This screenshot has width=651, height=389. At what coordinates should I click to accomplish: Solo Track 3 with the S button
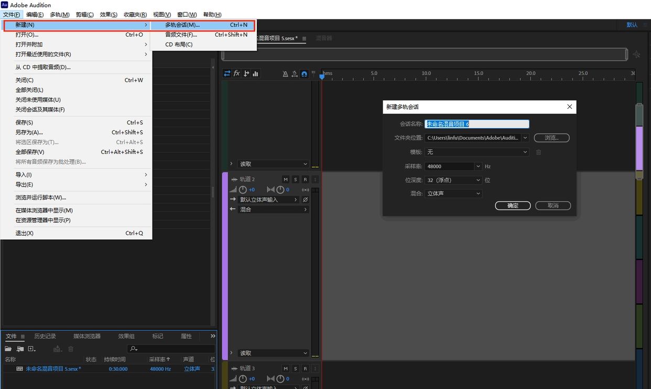coord(296,369)
